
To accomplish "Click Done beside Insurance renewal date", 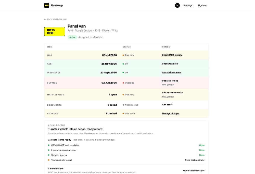I will point(202,150).
